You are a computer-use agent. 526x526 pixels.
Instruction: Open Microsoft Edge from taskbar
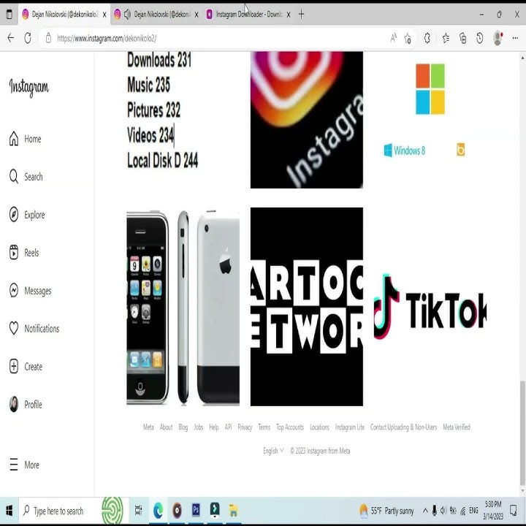[158, 511]
